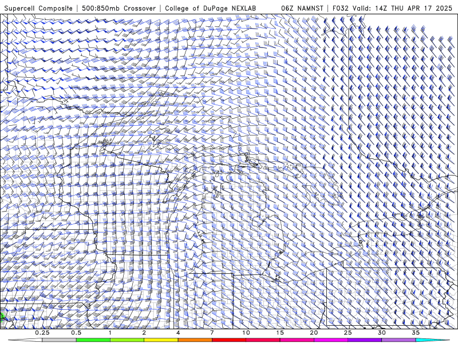The height and width of the screenshot is (343, 458).
Task: Click 'College of DuPage NEXLAB' header text
Action: (210, 8)
